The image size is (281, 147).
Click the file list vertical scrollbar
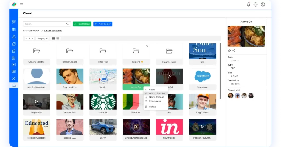click(220, 71)
